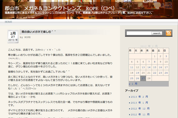Click calendar day 20 cell
178x118 pixels.
[143, 73]
